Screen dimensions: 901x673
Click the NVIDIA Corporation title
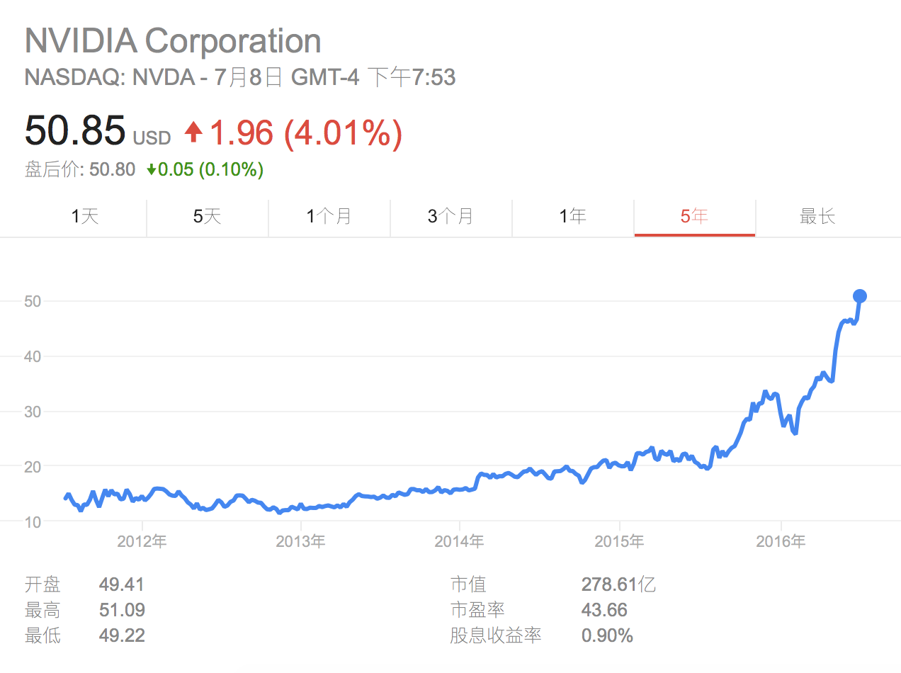tap(172, 40)
